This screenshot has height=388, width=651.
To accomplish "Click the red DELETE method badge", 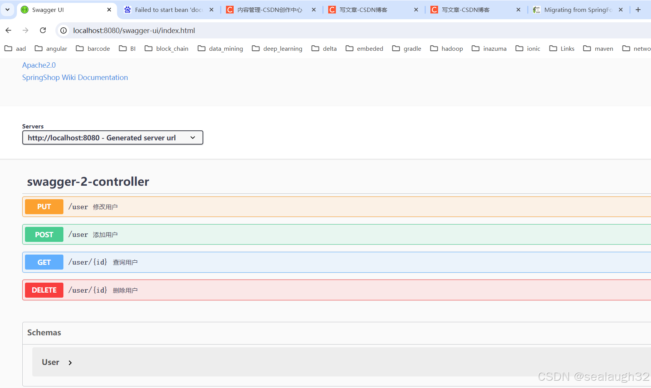I will tap(44, 290).
